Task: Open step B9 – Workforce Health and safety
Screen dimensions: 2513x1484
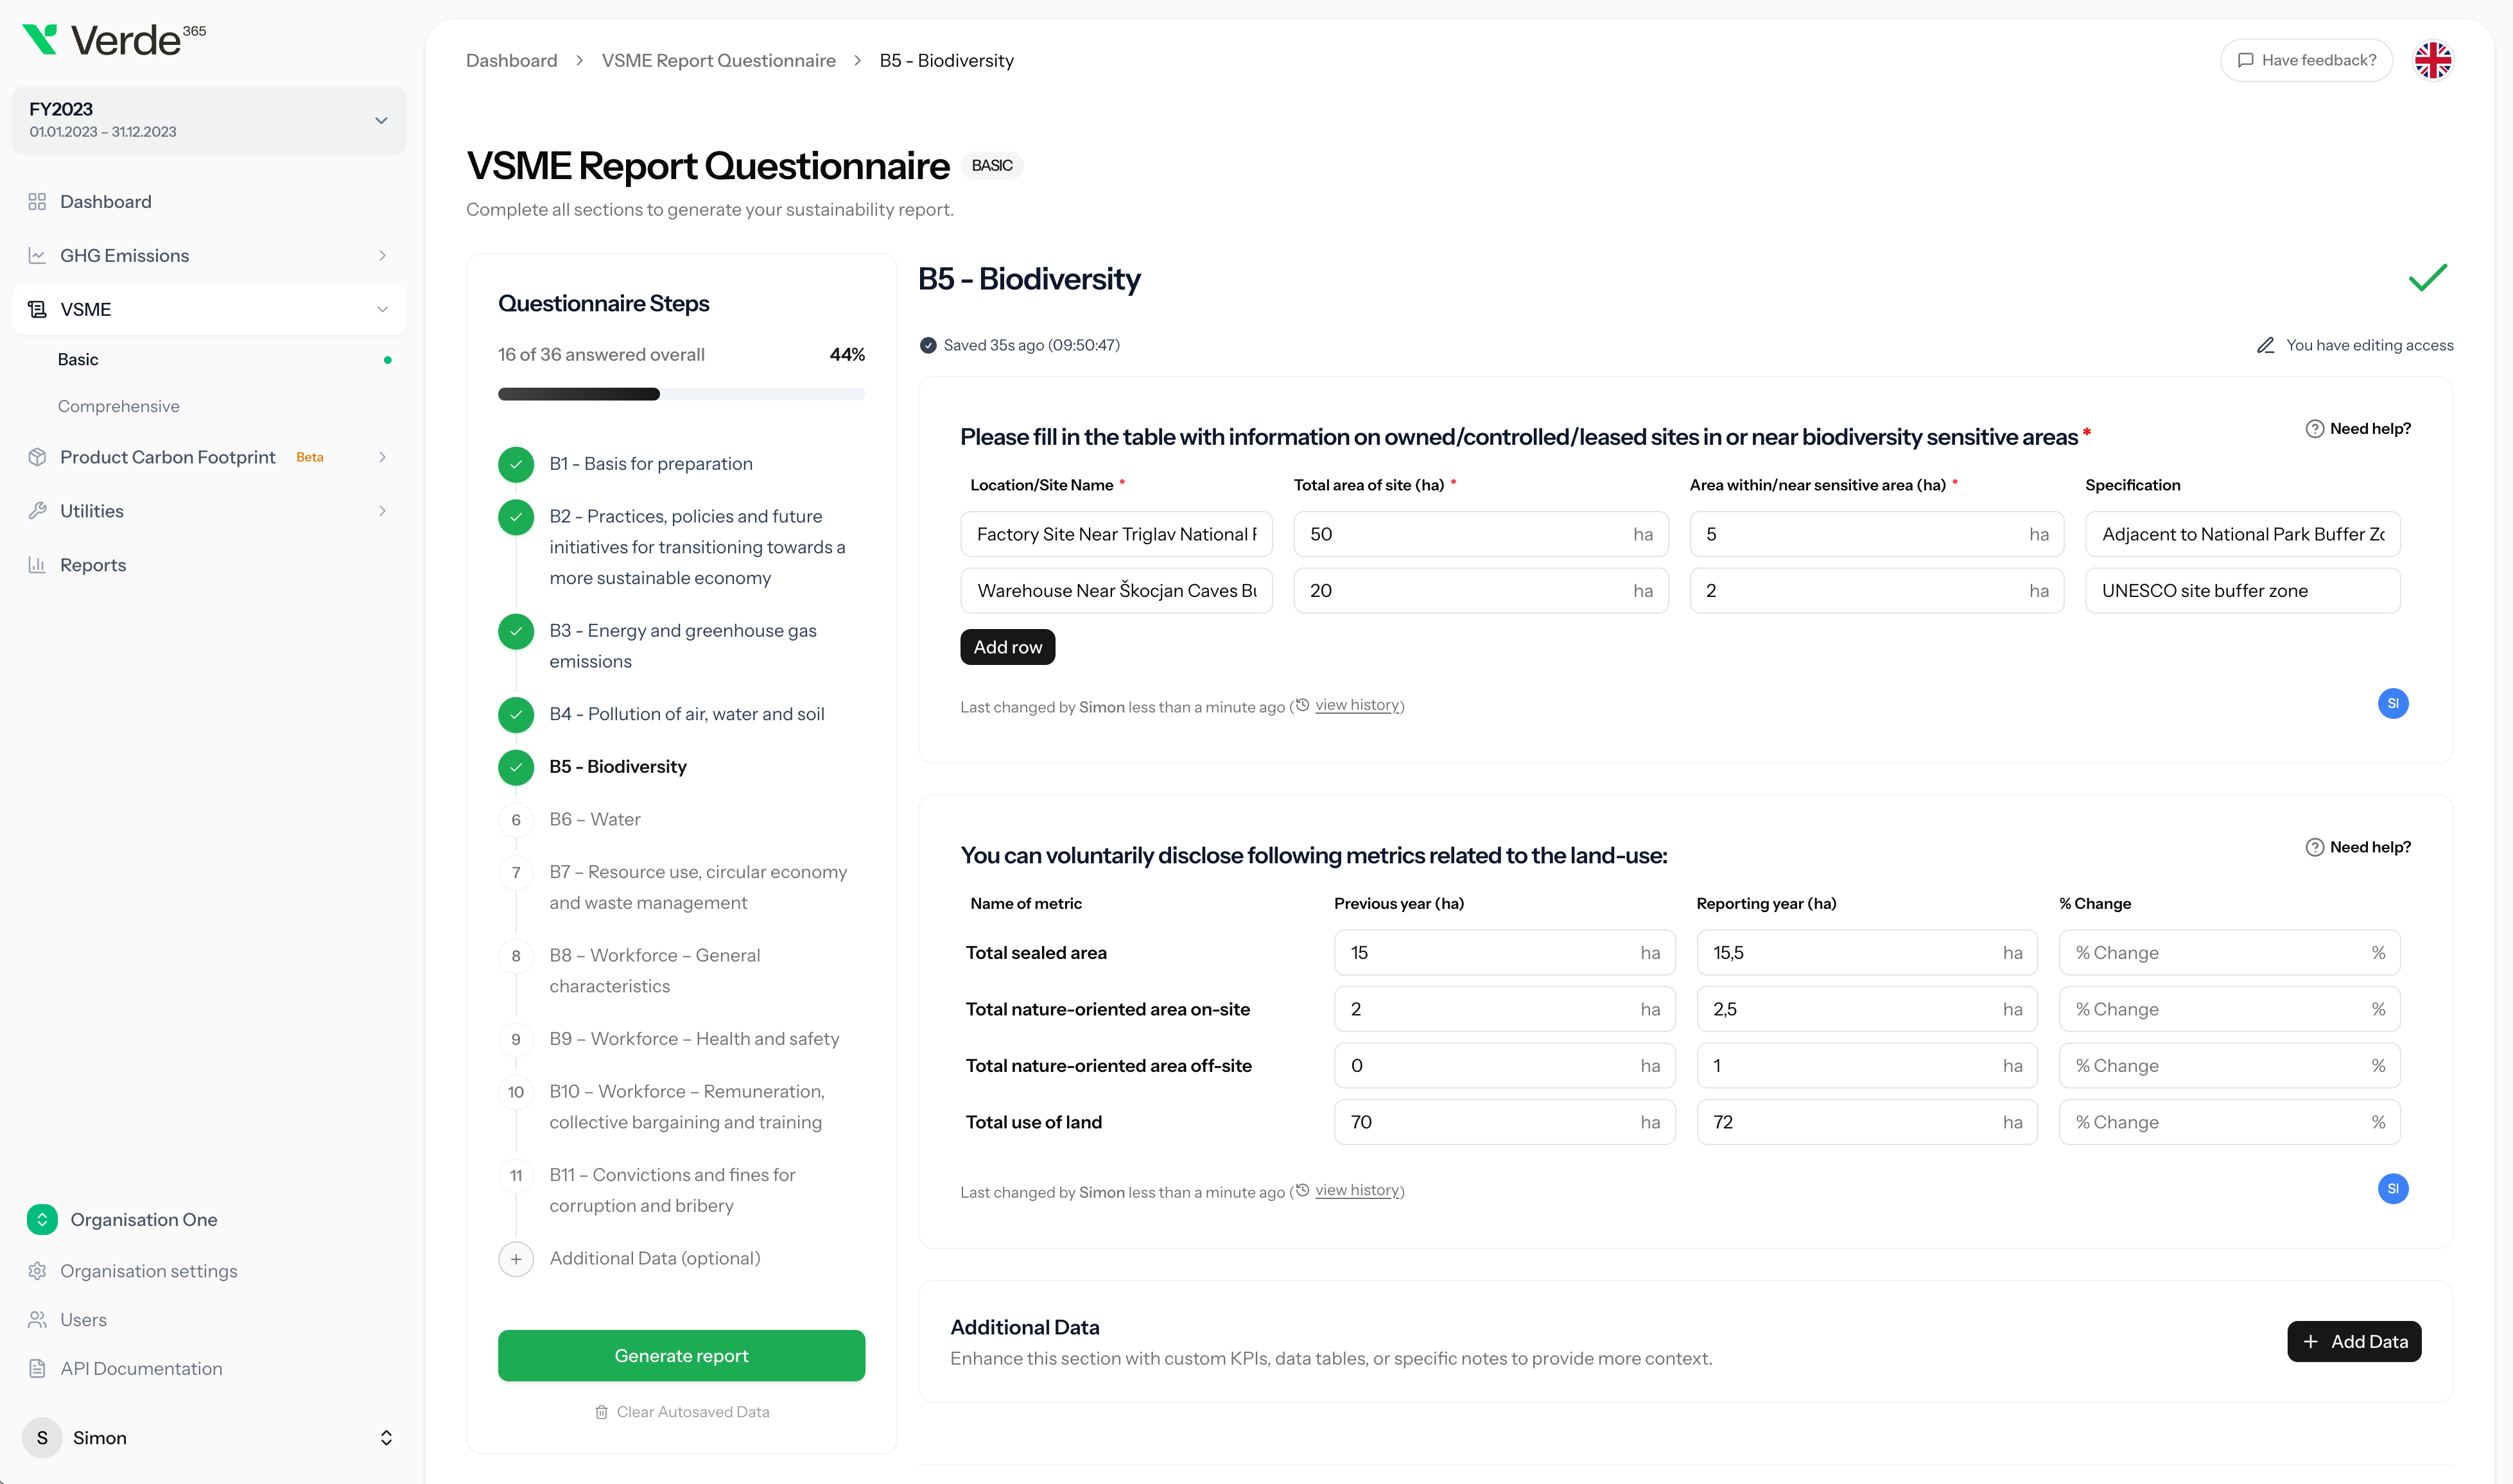Action: [694, 1039]
